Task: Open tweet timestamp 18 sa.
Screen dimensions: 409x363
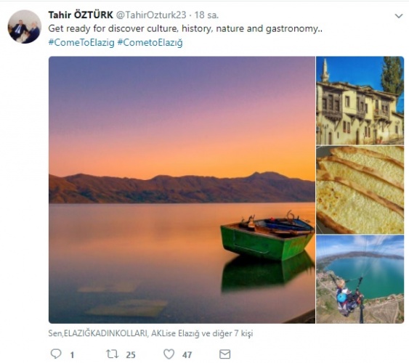Action: point(206,15)
